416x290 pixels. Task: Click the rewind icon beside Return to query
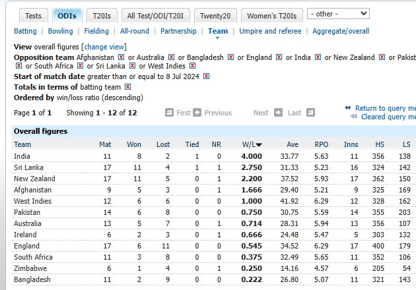click(348, 108)
